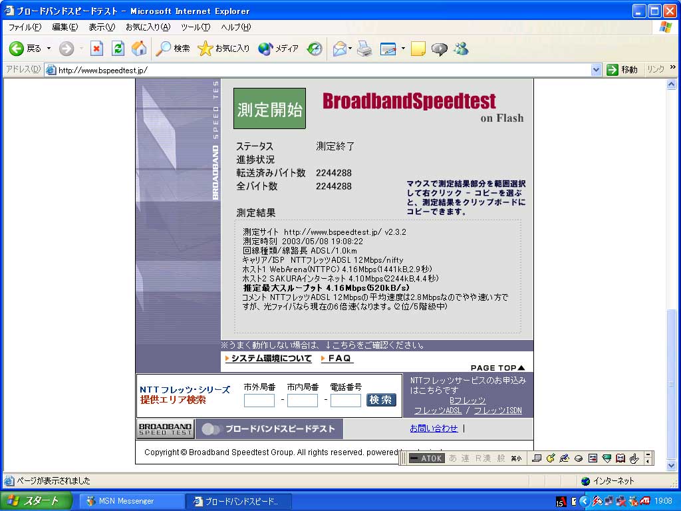Click the 電話番号 phone number input field
This screenshot has width=681, height=511.
coord(346,400)
